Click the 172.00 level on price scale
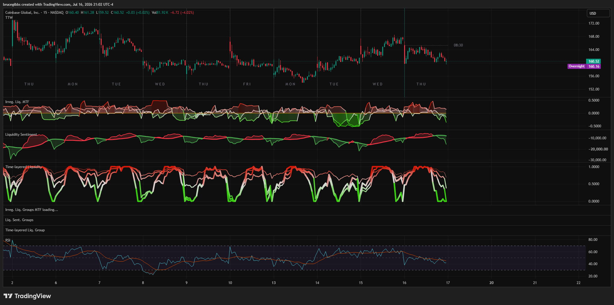This screenshot has width=614, height=305. tap(594, 23)
